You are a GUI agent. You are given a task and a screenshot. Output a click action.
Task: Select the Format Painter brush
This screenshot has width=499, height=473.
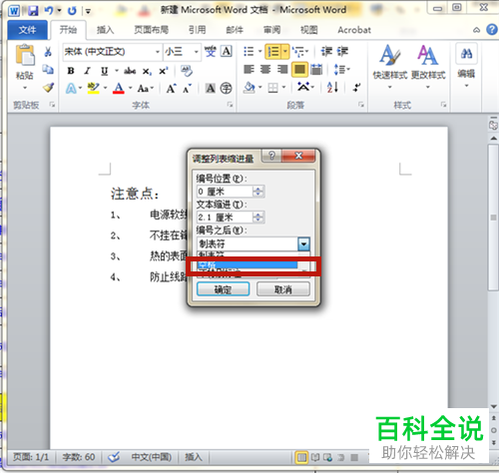coord(48,88)
